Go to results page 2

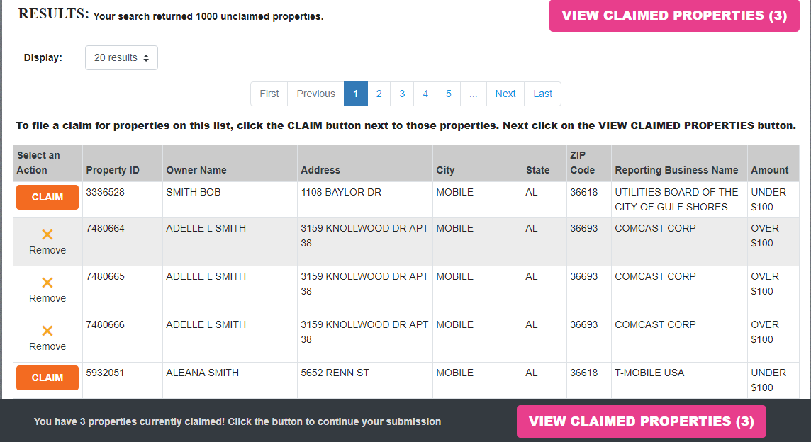pyautogui.click(x=379, y=93)
